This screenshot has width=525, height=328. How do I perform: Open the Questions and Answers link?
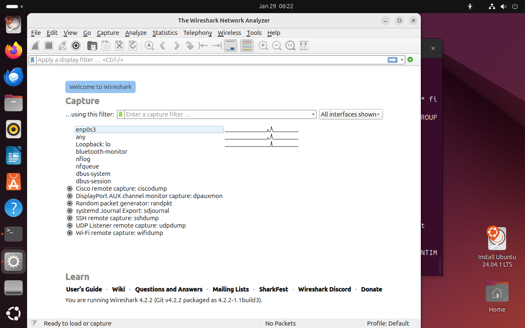[x=169, y=289]
